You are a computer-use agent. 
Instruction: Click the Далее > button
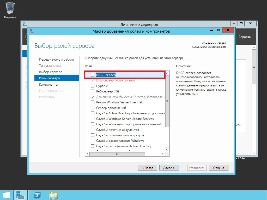(169, 168)
